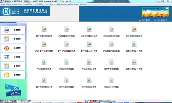Open the 产品销售汇总明细表 report icon
This screenshot has height=103, width=172.
67,29
